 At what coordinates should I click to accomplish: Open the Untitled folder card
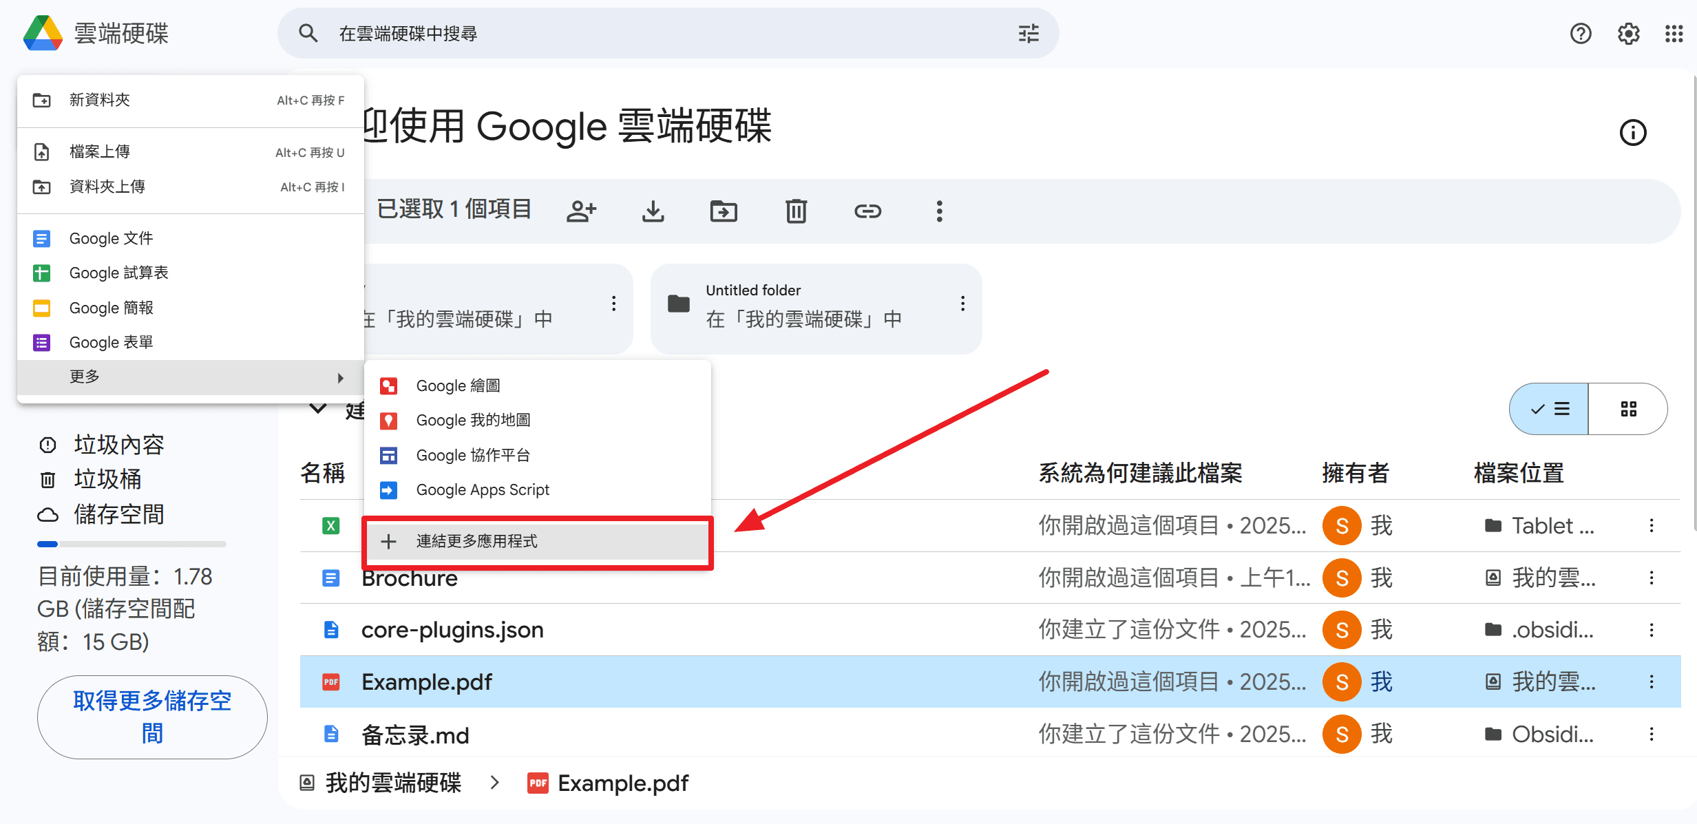(x=816, y=309)
